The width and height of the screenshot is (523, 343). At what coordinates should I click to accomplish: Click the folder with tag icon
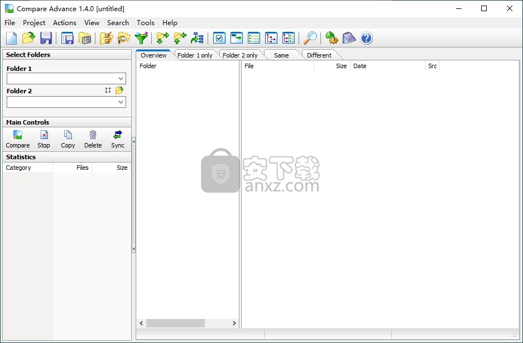(x=124, y=38)
